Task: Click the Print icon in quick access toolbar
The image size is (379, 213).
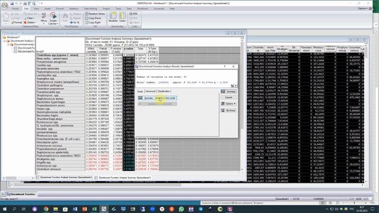Action: pyautogui.click(x=25, y=4)
